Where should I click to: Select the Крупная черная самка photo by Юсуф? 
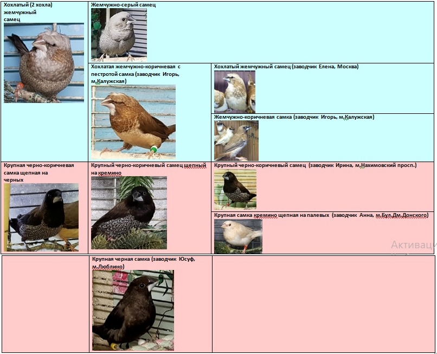(133, 310)
